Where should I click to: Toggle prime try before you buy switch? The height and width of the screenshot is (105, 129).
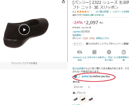pos(77,76)
